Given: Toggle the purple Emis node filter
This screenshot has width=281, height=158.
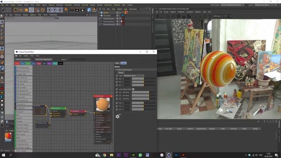Looking at the screenshot, I should (50, 63).
